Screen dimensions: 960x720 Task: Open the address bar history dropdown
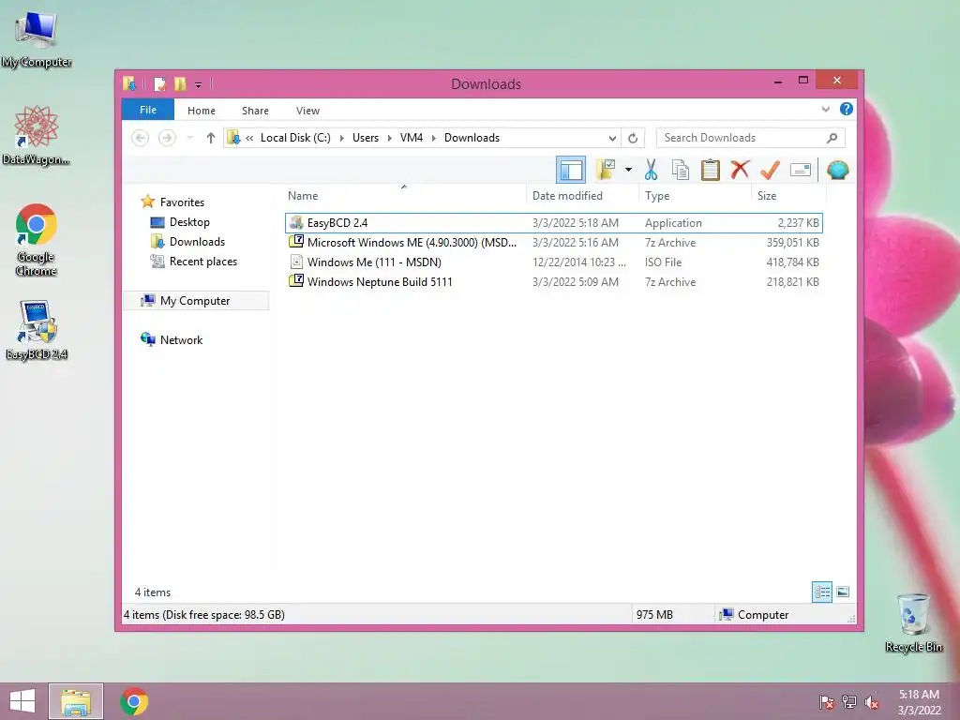pyautogui.click(x=611, y=138)
